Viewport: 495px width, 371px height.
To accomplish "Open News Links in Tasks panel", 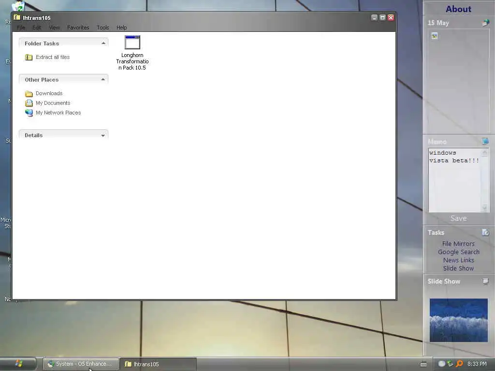I will 458,260.
